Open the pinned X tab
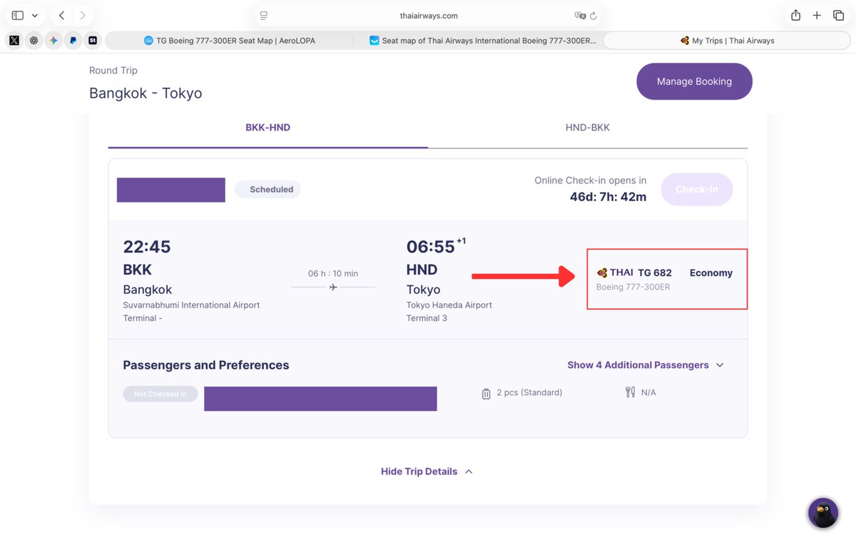Screen dimensions: 856x535 [14, 41]
